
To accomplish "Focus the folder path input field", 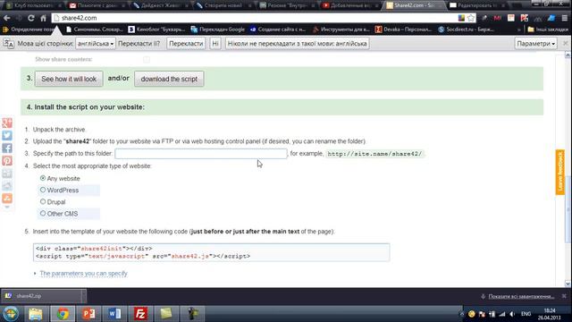I will pos(201,154).
